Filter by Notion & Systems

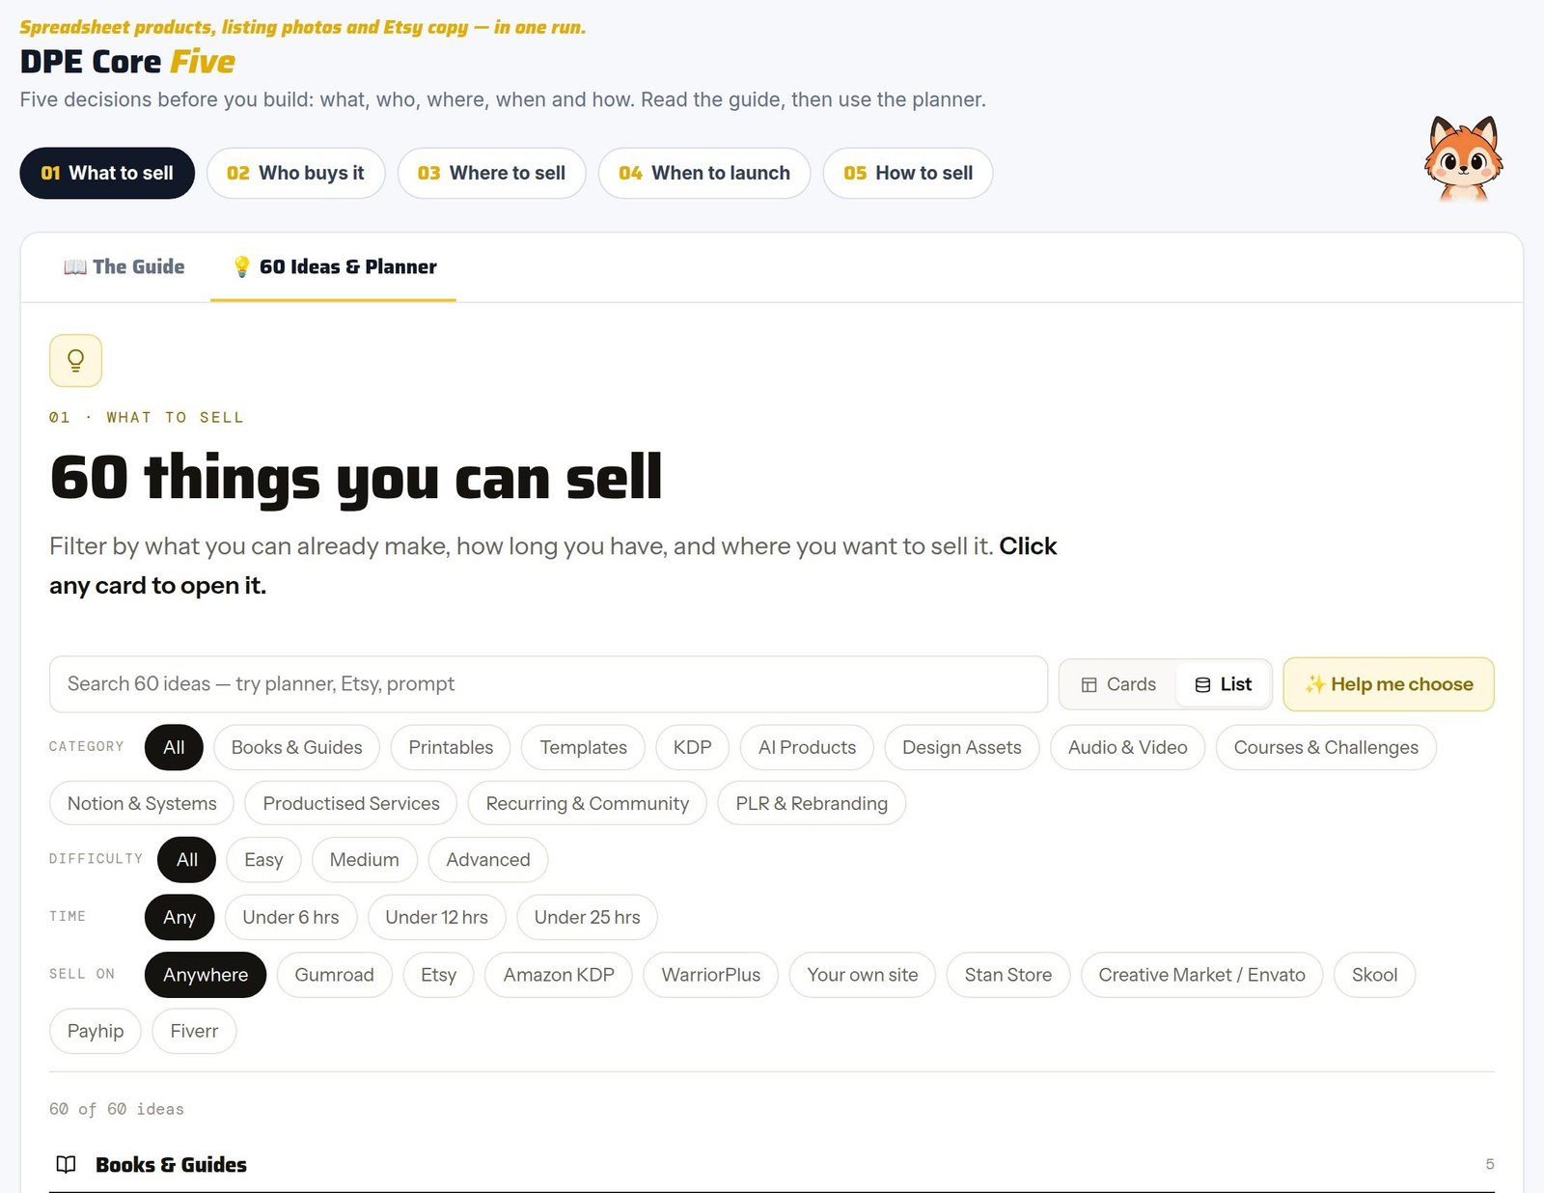pyautogui.click(x=142, y=803)
